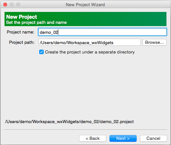
Task: Click the green banner's empty right side
Action: (x=120, y=19)
